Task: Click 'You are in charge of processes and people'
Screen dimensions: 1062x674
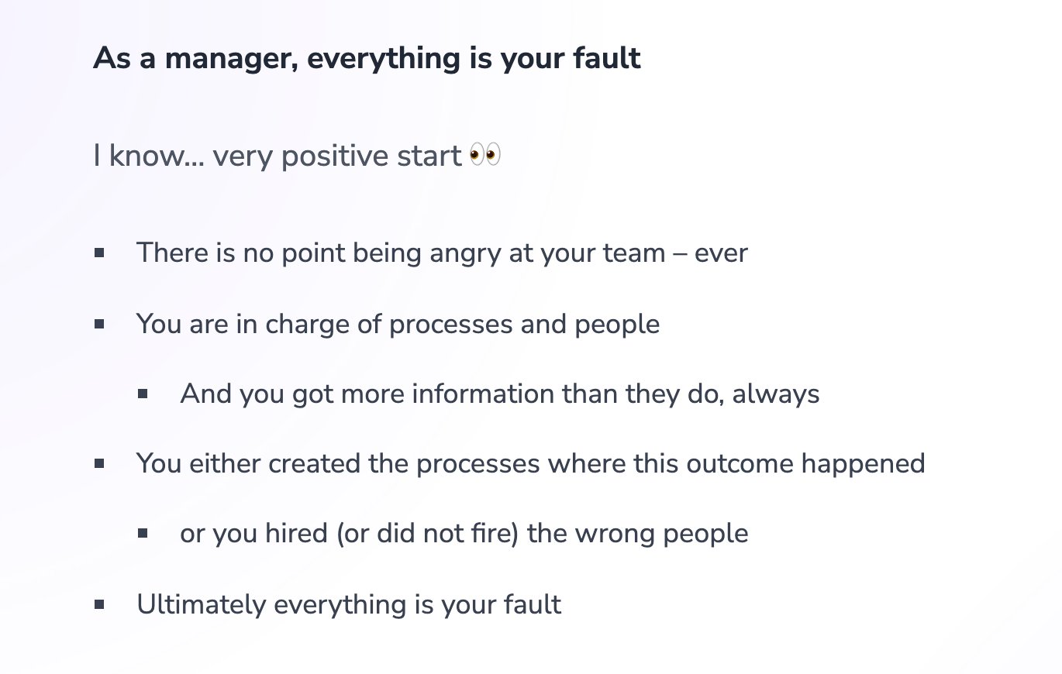Action: tap(398, 324)
